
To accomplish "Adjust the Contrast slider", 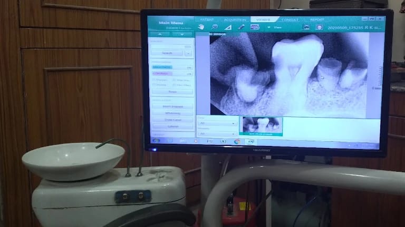I will coord(172,74).
